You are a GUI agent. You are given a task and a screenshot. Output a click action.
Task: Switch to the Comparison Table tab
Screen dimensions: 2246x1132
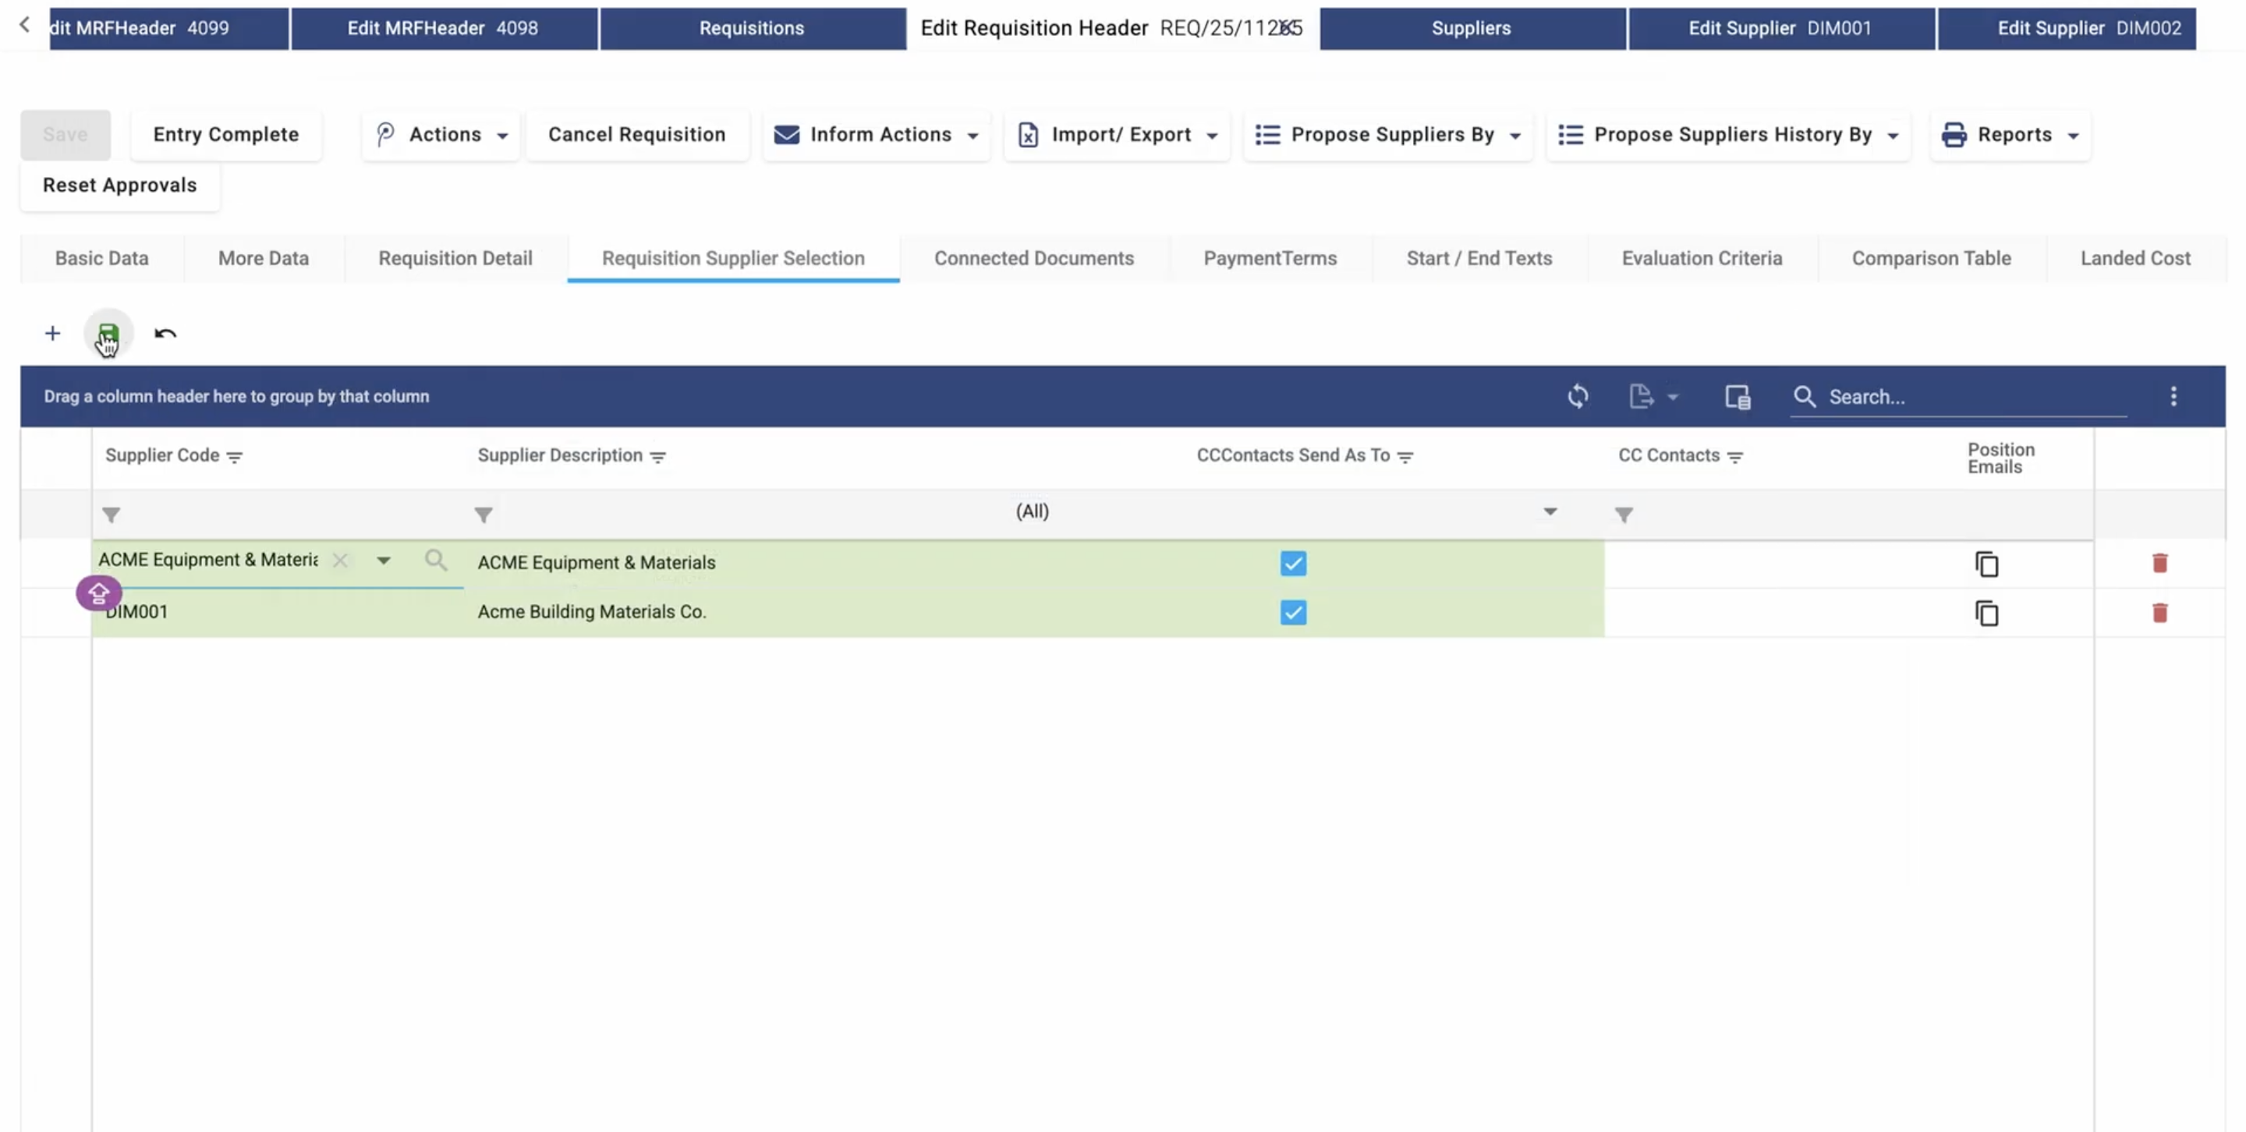[x=1930, y=258]
